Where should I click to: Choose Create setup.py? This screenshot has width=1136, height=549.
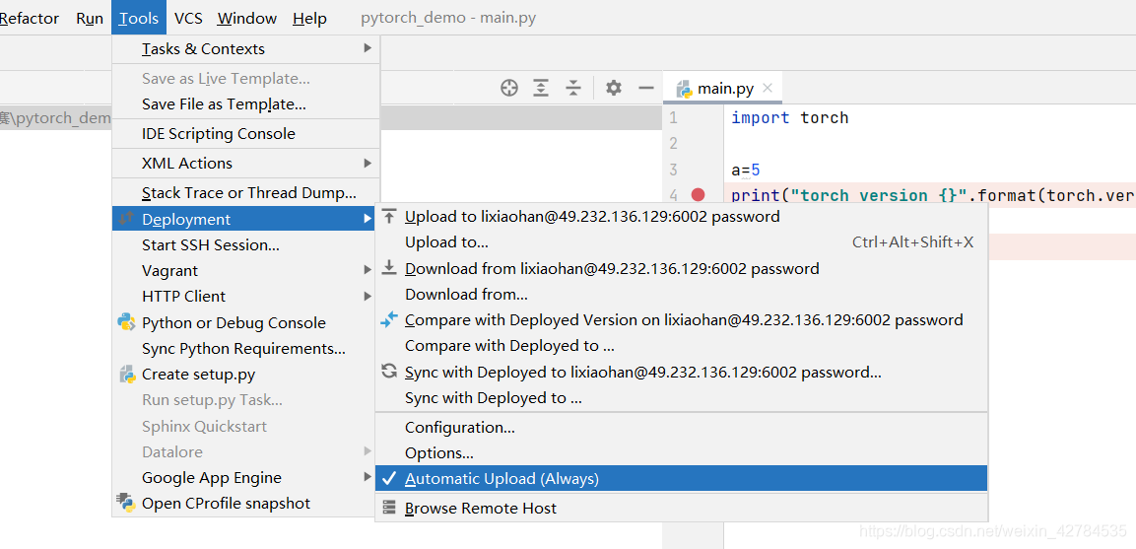(x=245, y=375)
